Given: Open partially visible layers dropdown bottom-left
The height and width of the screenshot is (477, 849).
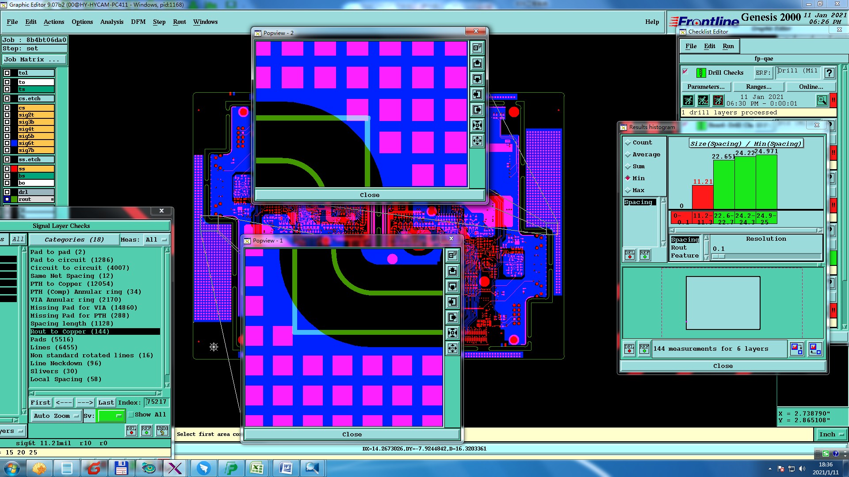Looking at the screenshot, I should (12, 431).
